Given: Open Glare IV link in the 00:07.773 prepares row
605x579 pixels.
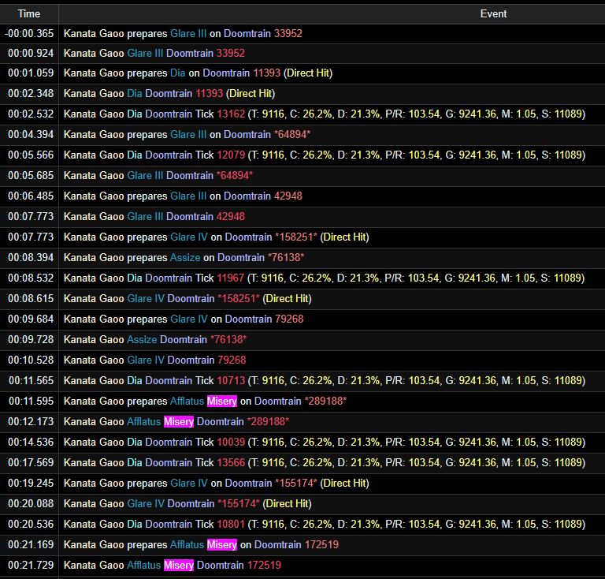Looking at the screenshot, I should [189, 237].
